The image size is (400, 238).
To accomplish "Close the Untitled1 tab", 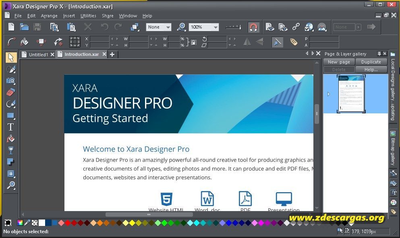I will point(52,54).
